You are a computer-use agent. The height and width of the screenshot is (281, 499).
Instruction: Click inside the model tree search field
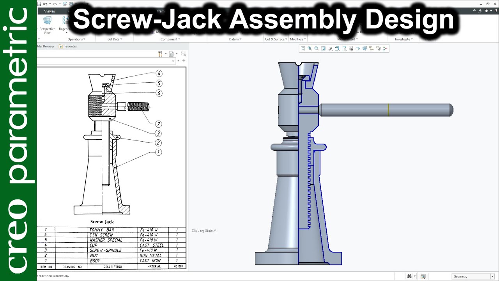(x=106, y=61)
